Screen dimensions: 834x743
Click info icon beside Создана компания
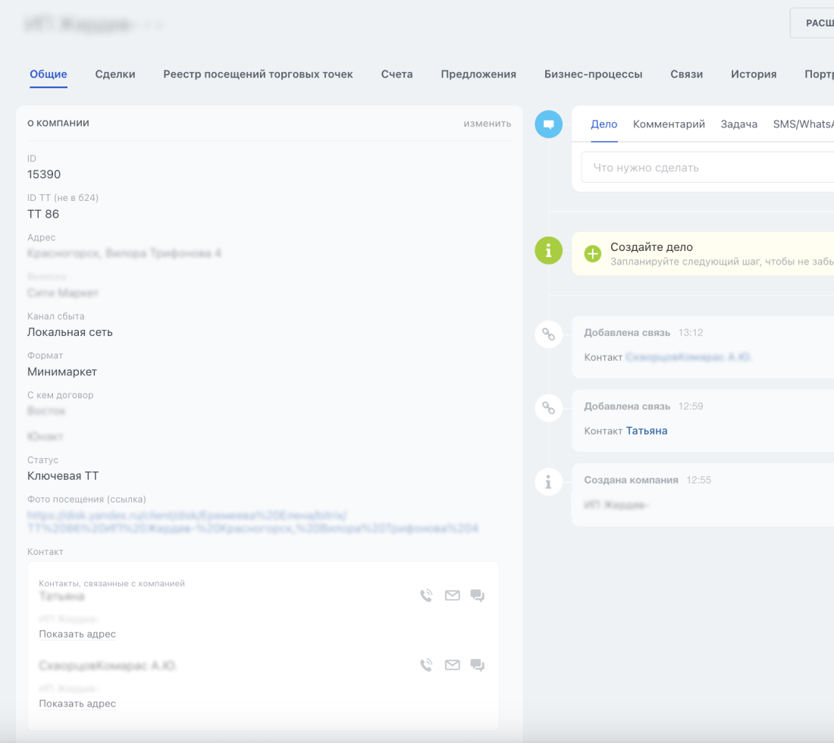coord(548,481)
